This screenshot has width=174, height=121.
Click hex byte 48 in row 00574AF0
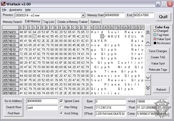pos(21,32)
